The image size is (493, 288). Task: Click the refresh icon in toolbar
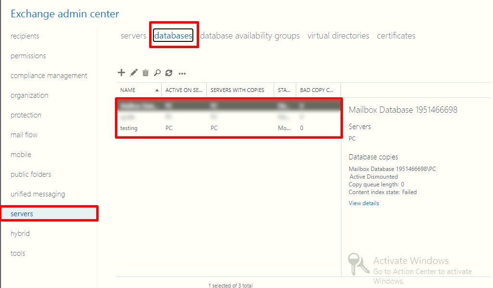(x=169, y=73)
